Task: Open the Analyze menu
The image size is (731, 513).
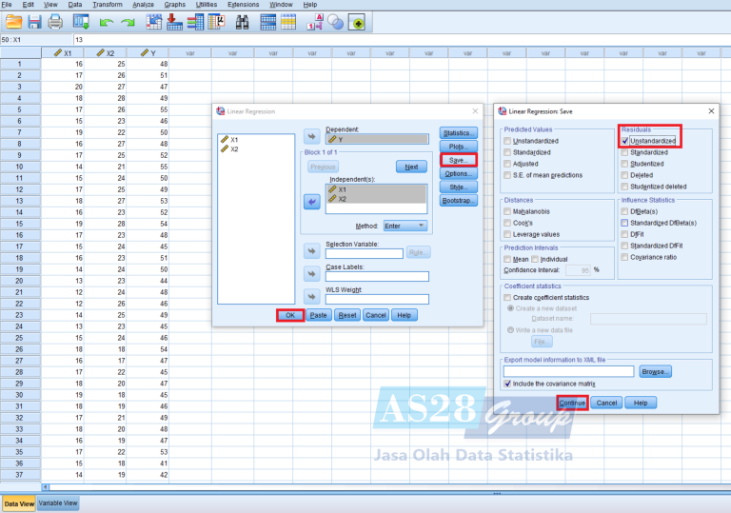Action: [x=144, y=5]
